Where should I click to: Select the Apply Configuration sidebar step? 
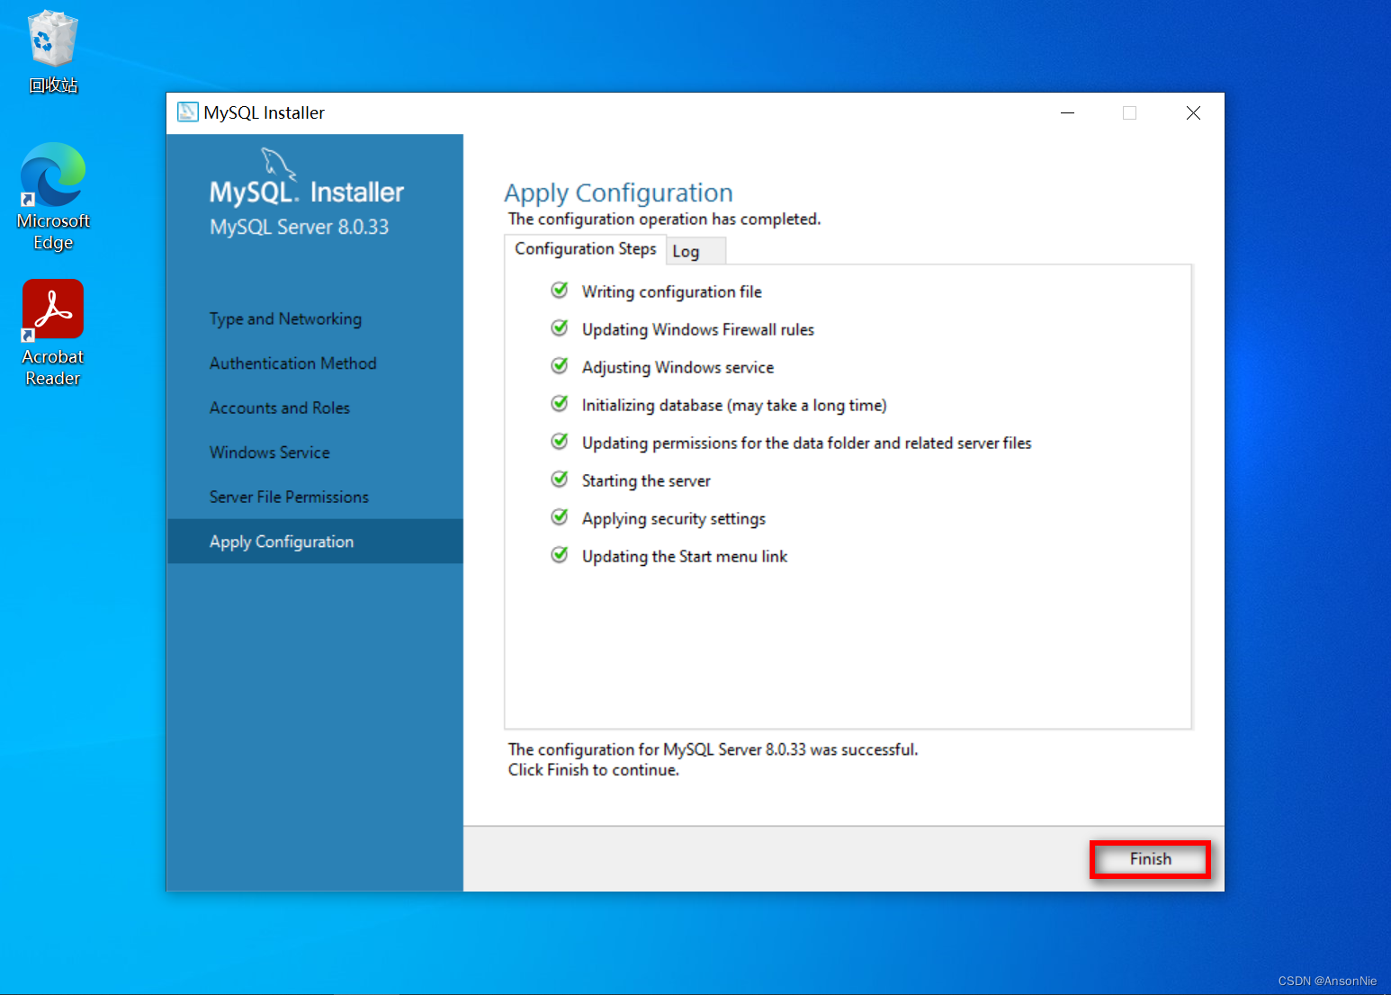[x=315, y=542]
